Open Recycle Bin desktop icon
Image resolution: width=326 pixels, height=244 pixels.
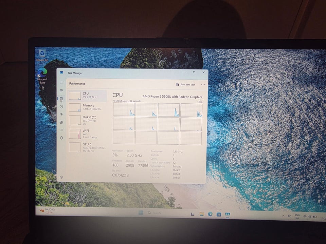(42, 55)
